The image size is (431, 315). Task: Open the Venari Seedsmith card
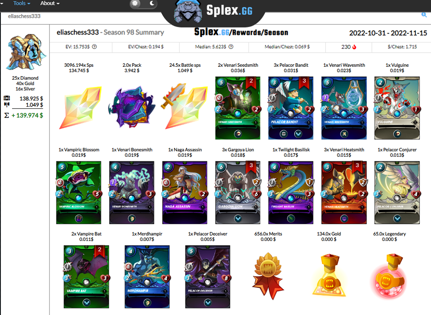tap(238, 108)
